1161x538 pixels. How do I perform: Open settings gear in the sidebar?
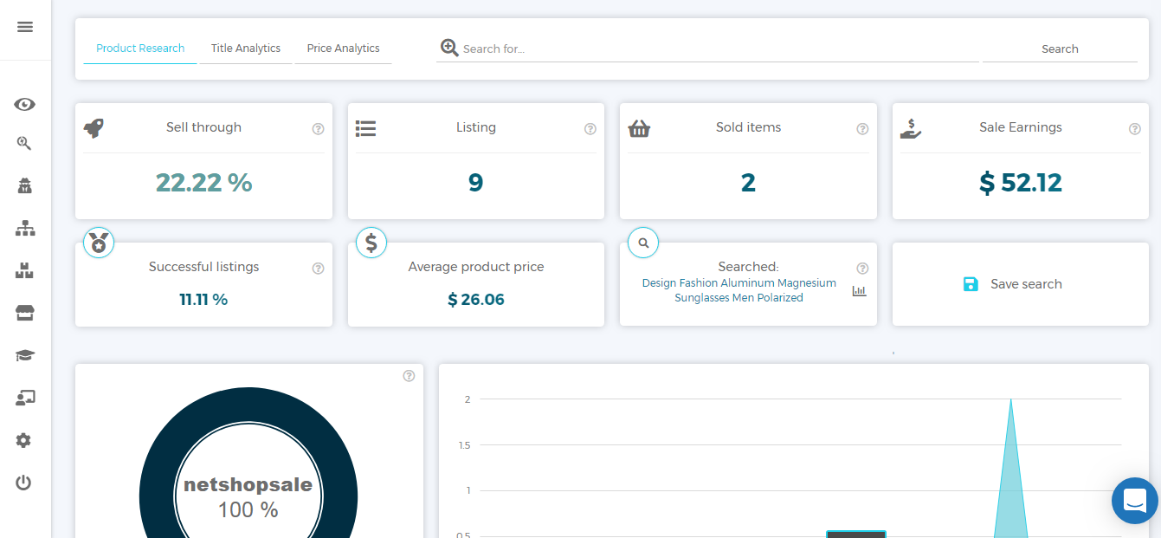(23, 441)
